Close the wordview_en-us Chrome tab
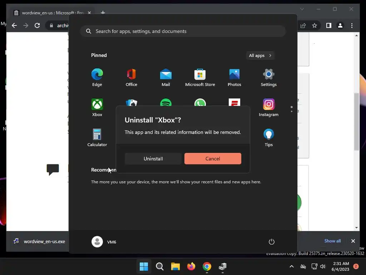Image resolution: width=366 pixels, height=275 pixels. (89, 13)
